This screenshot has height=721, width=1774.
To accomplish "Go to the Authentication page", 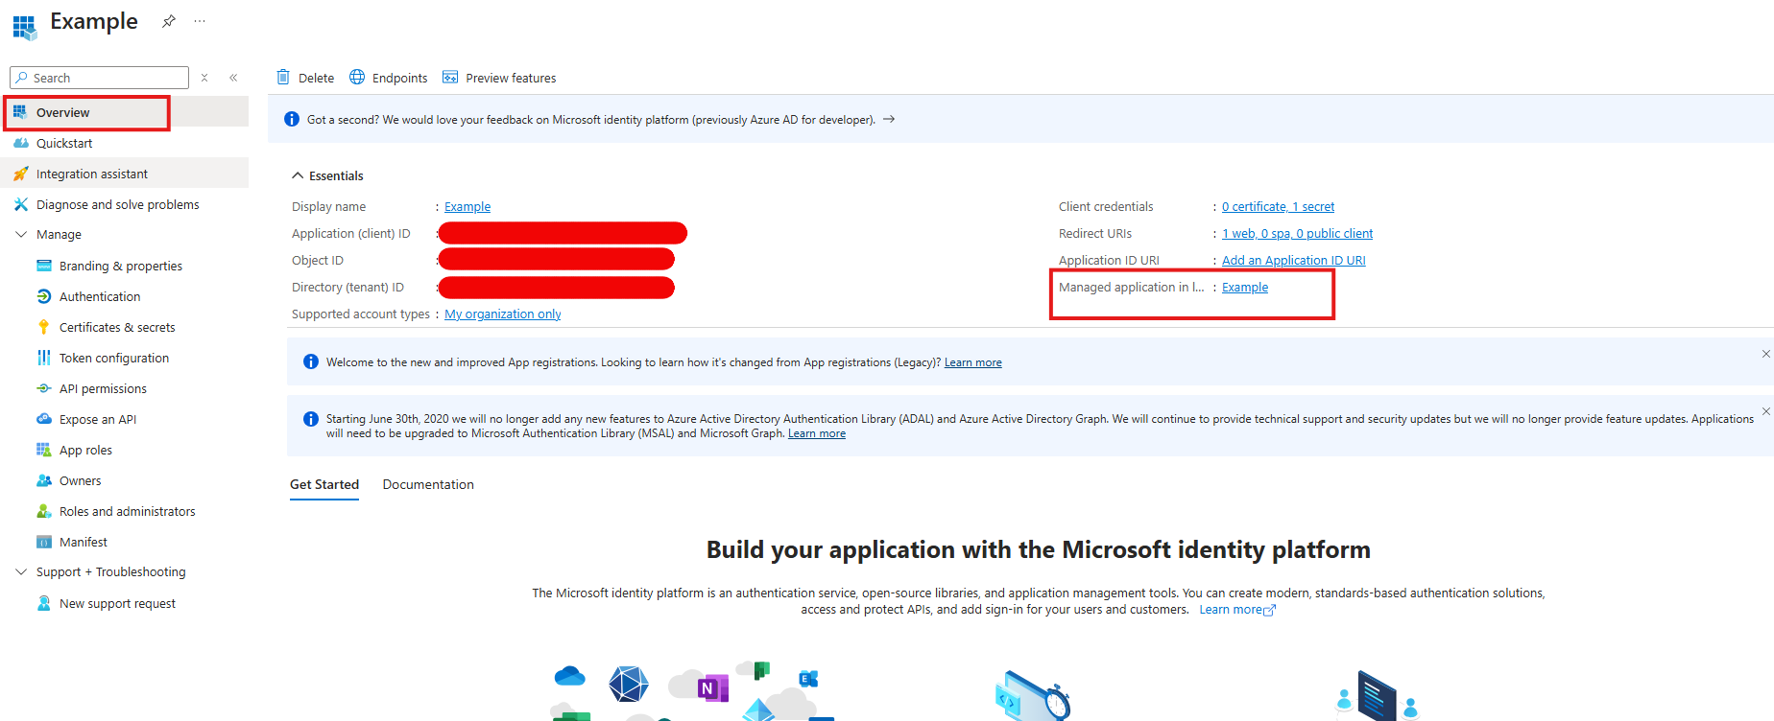I will (100, 296).
